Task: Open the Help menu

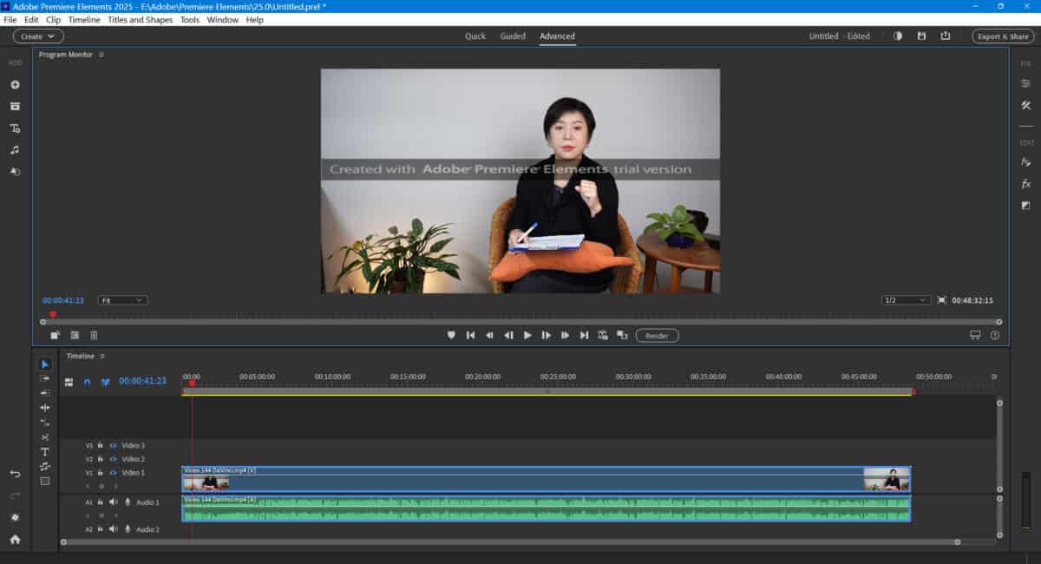Action: 255,19
